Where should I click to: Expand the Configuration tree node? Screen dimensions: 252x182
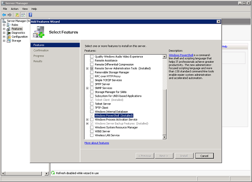tap(4, 37)
